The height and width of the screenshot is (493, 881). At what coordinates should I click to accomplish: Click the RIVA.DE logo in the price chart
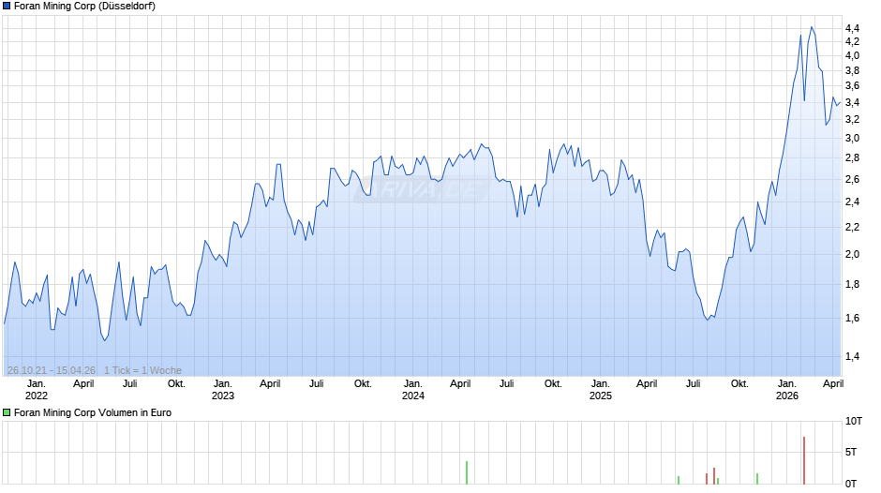pyautogui.click(x=421, y=189)
